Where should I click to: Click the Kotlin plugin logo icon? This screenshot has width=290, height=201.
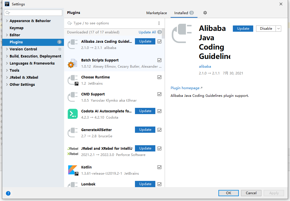coord(73,170)
